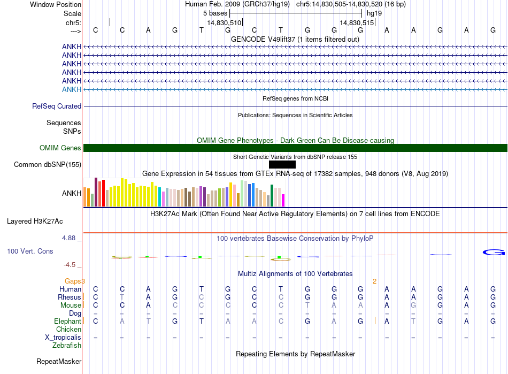Click the RepeatMasker track label
Image resolution: width=508 pixels, height=374 pixels.
tap(59, 361)
